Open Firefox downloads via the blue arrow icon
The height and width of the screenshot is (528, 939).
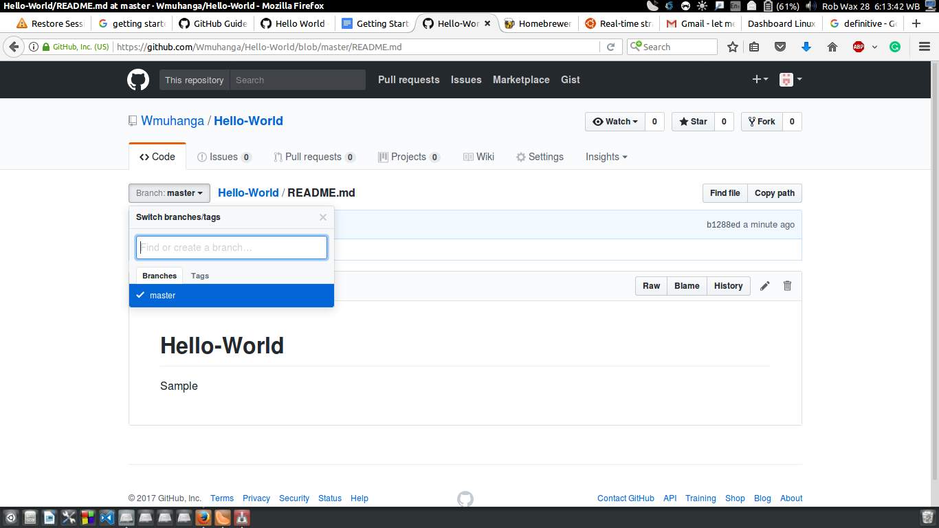pyautogui.click(x=805, y=47)
